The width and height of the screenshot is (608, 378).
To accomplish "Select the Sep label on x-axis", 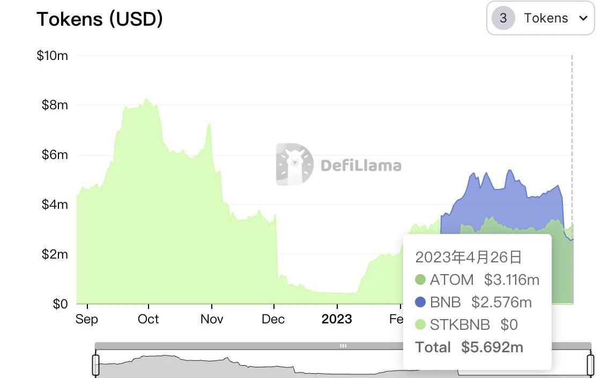I will [87, 319].
